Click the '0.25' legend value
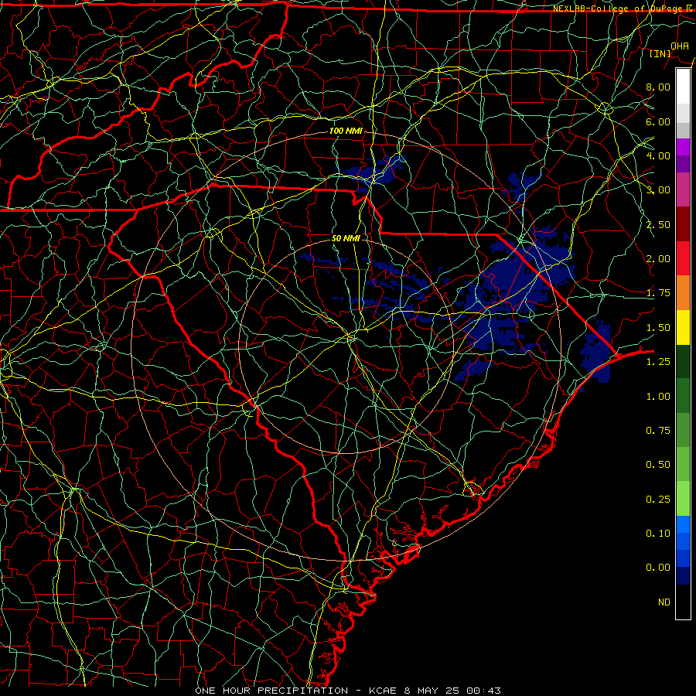 tap(658, 500)
